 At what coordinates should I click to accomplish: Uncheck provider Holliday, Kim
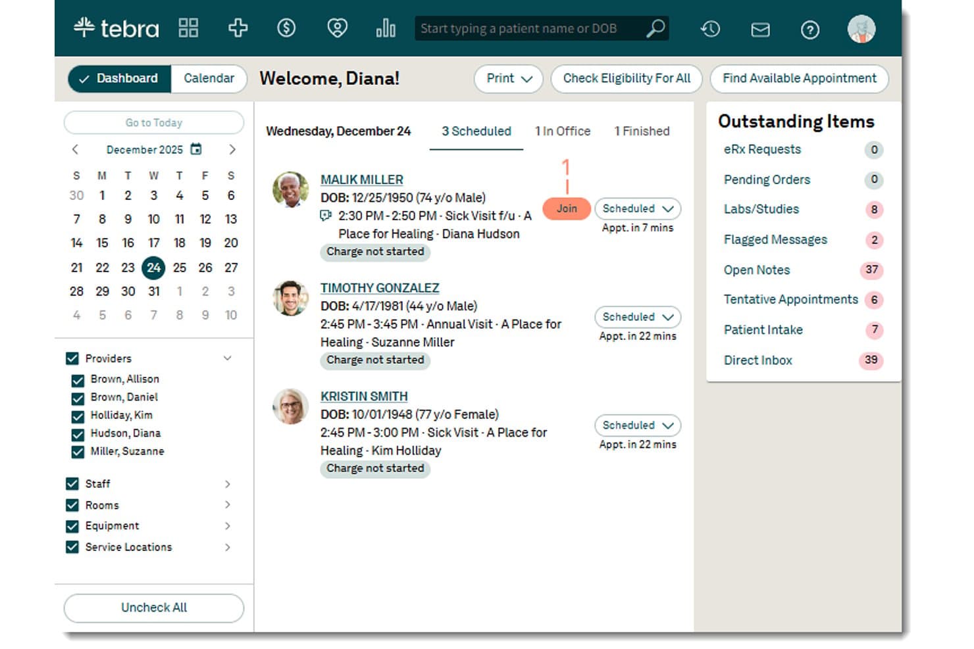78,416
